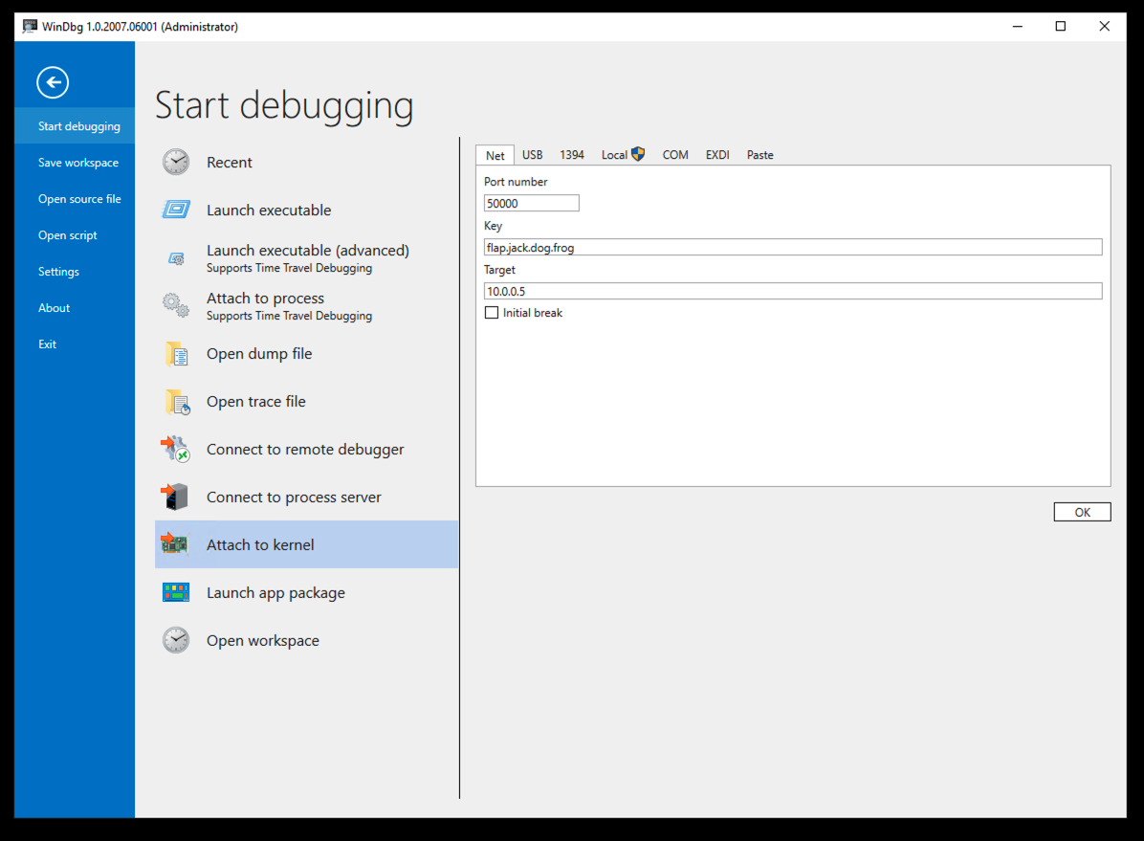Click the shield icon on the Local tab
1144x841 pixels.
(638, 154)
